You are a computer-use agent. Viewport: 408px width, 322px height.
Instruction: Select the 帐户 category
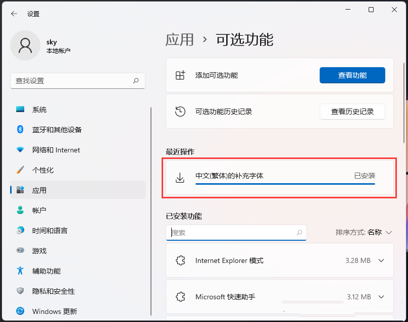click(x=78, y=210)
